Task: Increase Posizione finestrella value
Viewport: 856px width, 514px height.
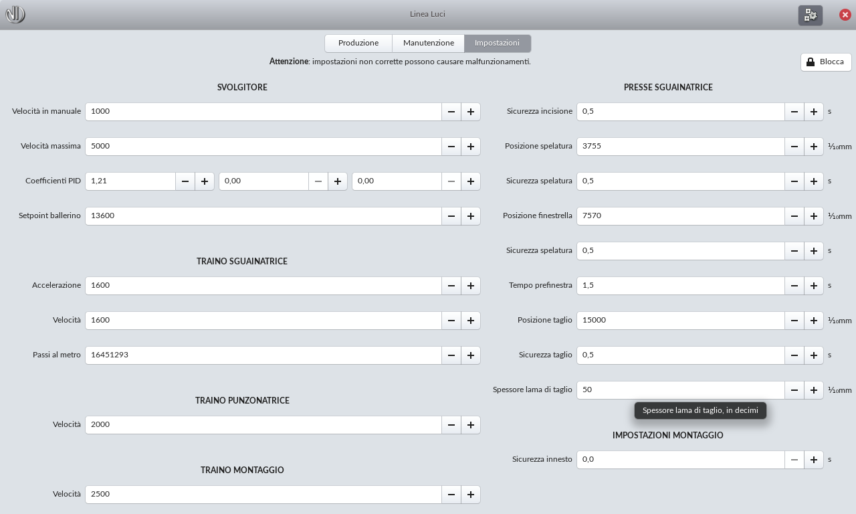Action: (x=814, y=216)
